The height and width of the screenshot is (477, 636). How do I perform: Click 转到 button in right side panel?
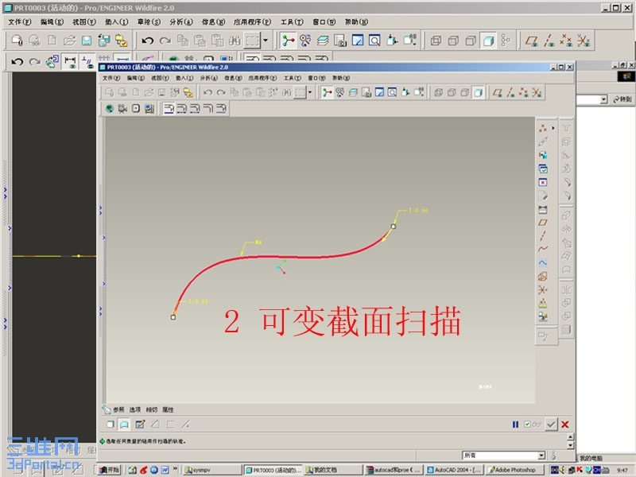click(x=622, y=99)
